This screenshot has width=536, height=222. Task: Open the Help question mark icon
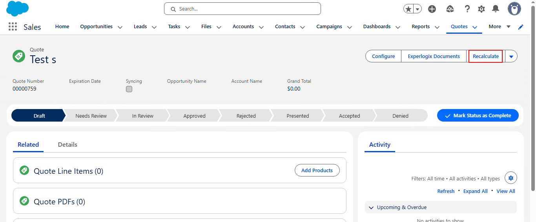[467, 9]
